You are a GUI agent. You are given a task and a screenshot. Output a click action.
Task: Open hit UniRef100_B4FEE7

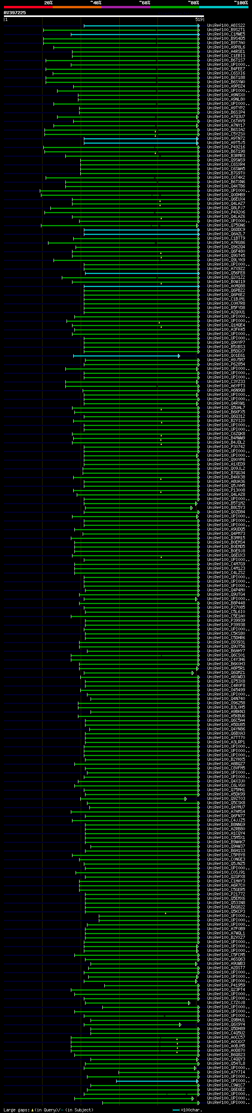pos(226,69)
